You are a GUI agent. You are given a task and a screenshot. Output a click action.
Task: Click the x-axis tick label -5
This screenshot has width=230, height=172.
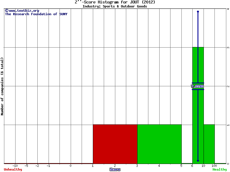(26, 166)
